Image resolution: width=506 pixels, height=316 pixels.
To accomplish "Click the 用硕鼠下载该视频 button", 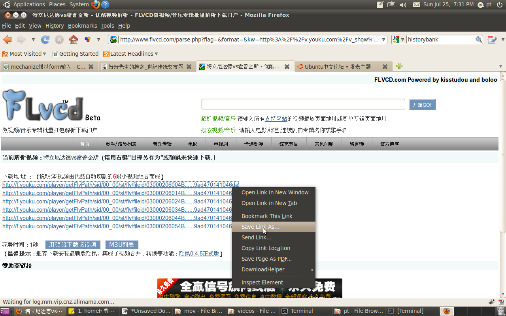I will click(x=73, y=245).
